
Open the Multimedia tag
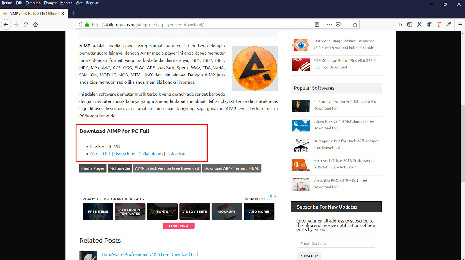point(119,168)
